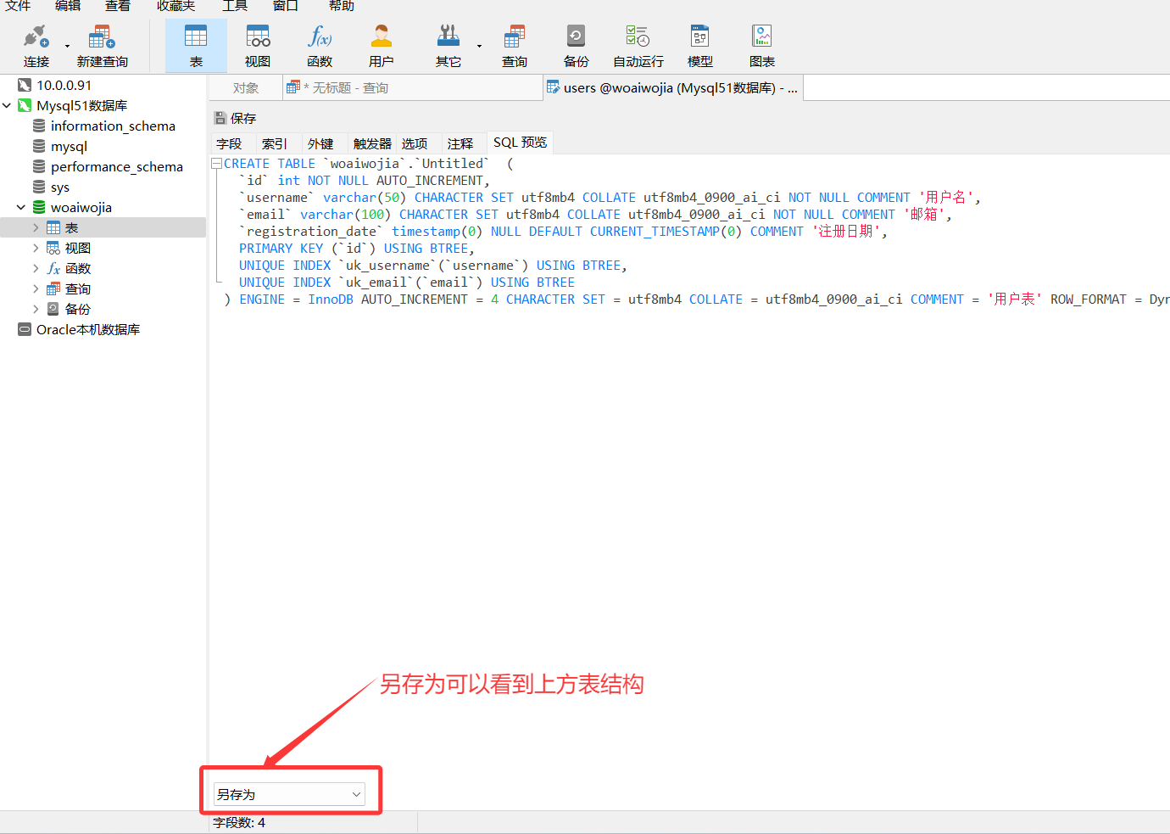
Task: Open the 函数 (Function) toolbar icon
Action: 320,46
